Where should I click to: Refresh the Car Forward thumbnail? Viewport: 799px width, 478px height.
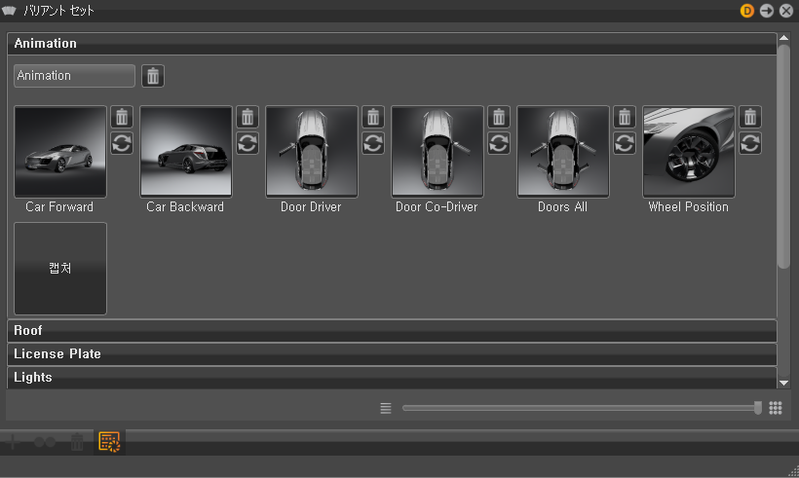[122, 143]
